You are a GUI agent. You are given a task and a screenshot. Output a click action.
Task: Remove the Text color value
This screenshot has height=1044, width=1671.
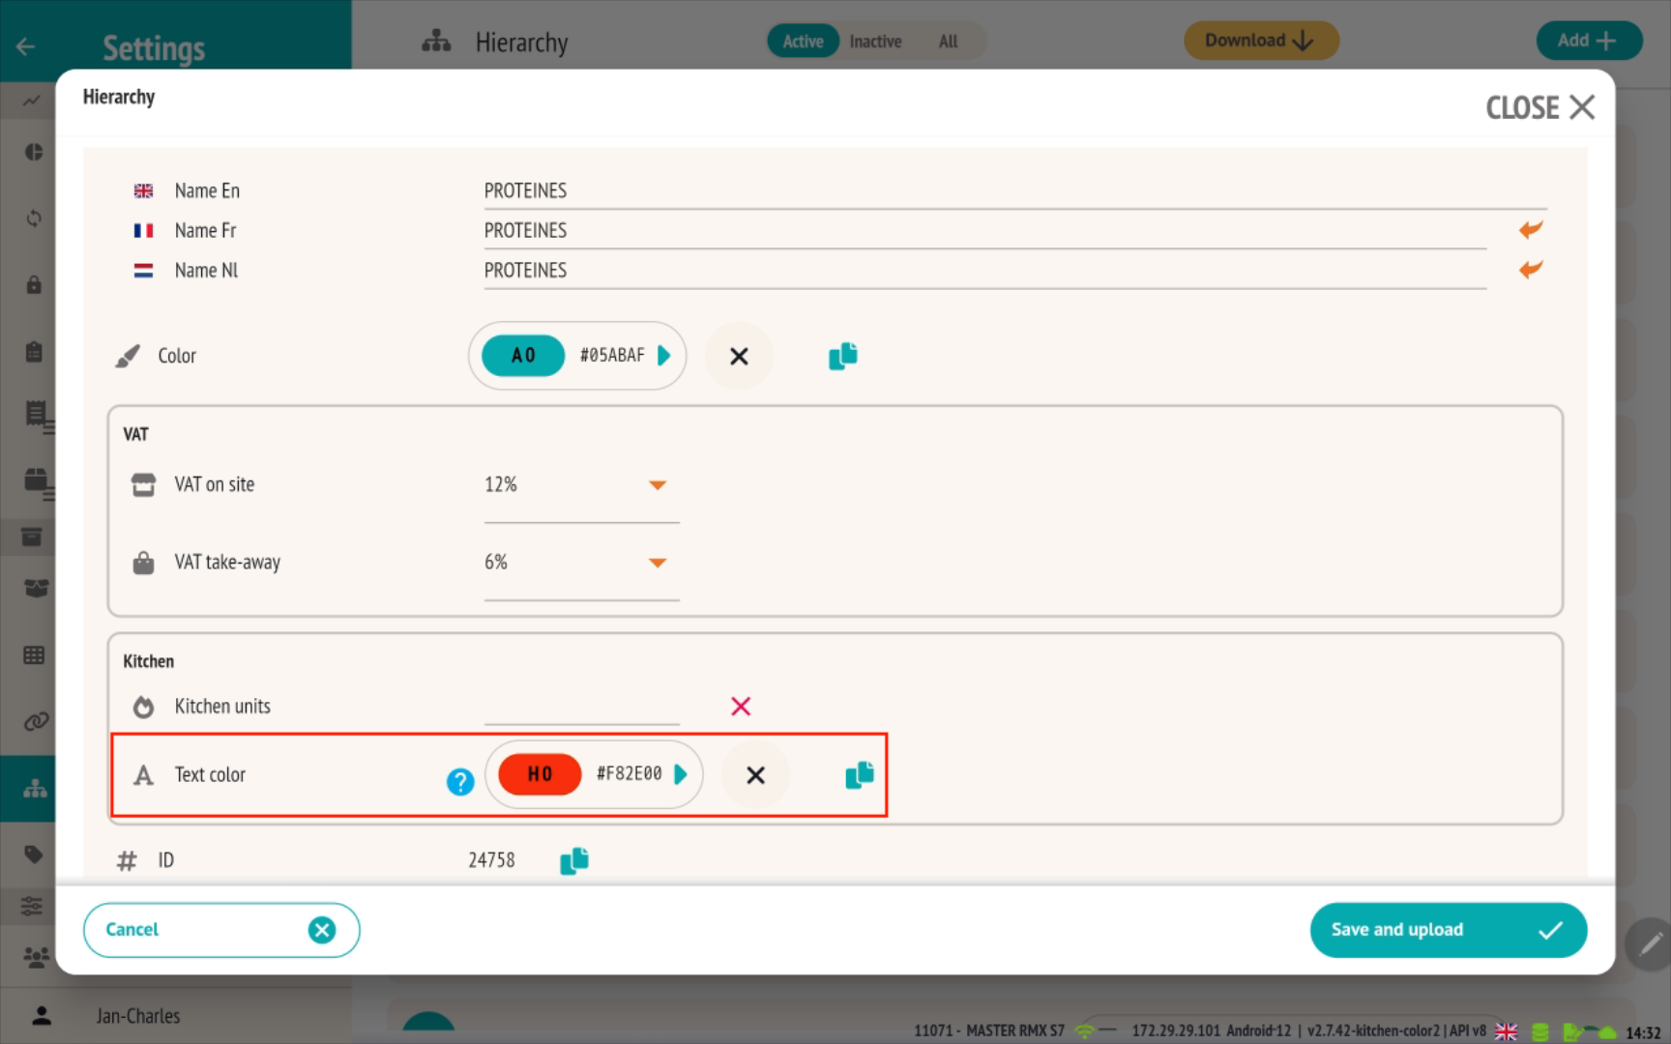point(755,775)
